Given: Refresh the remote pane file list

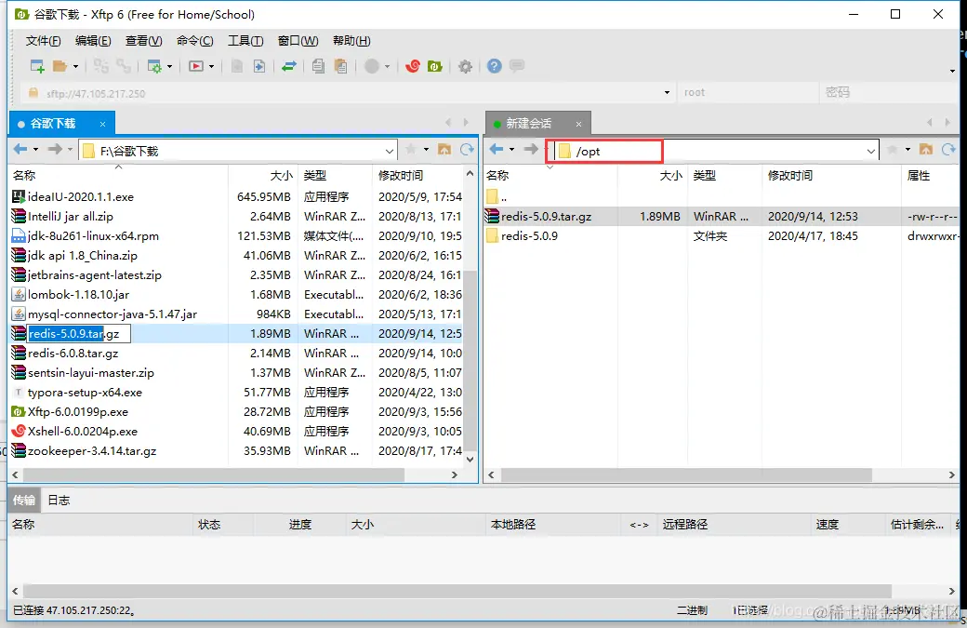Looking at the screenshot, I should click(x=947, y=149).
